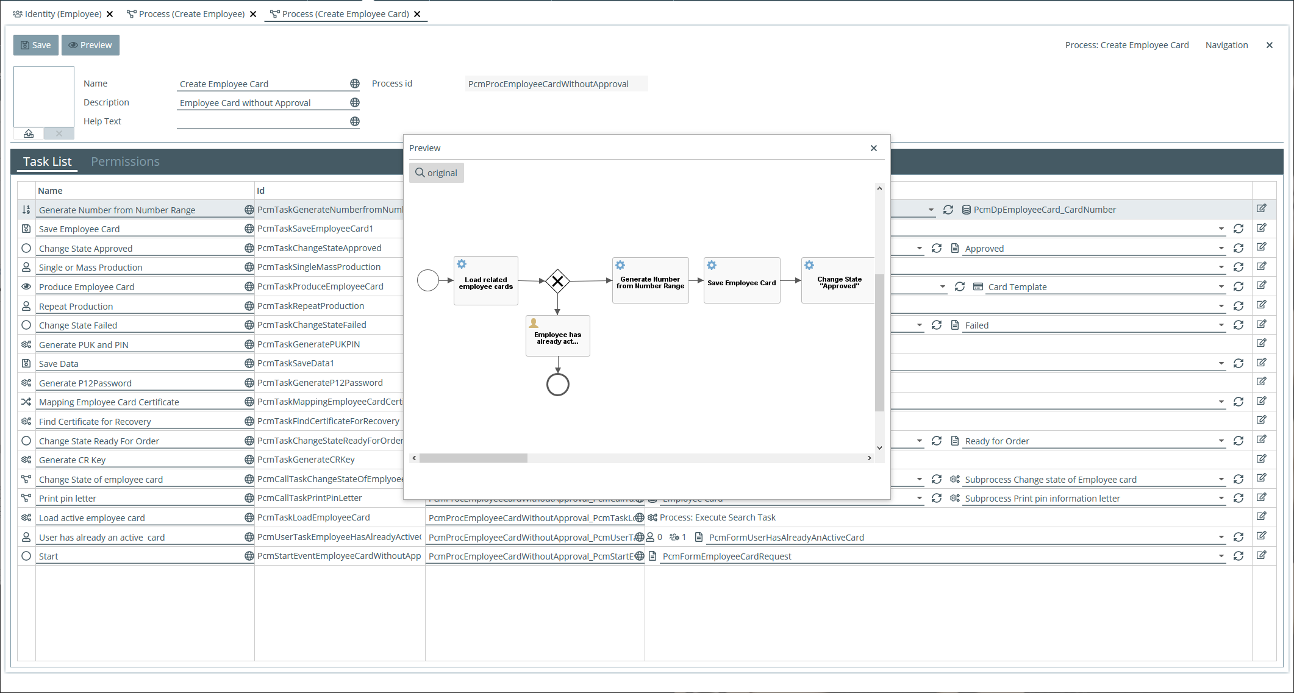Edit the PcmDpEmployeeCard_CardNumber assignment

[1261, 208]
